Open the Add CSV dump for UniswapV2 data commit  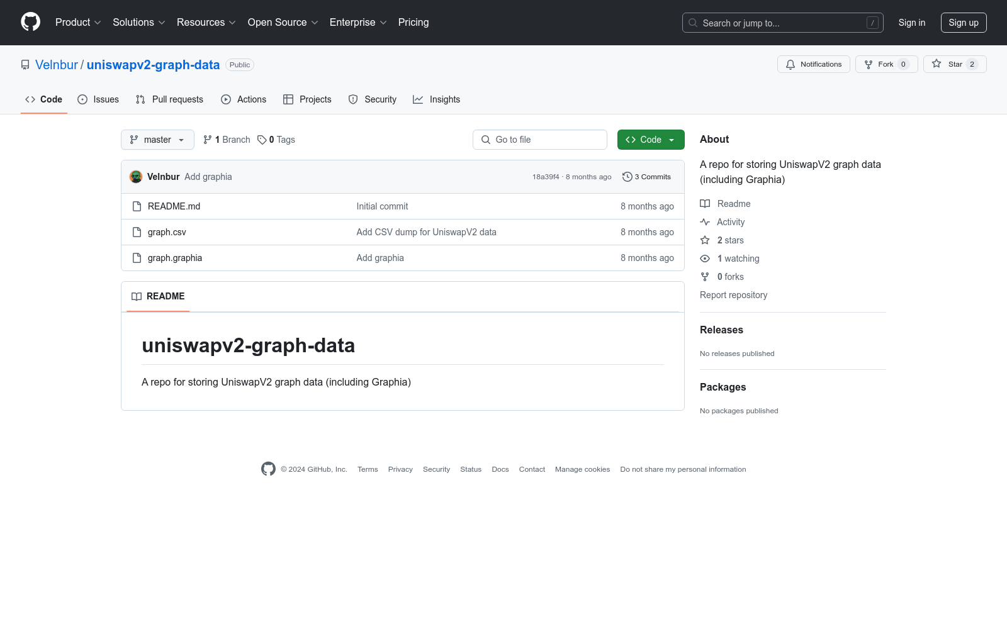pos(426,232)
